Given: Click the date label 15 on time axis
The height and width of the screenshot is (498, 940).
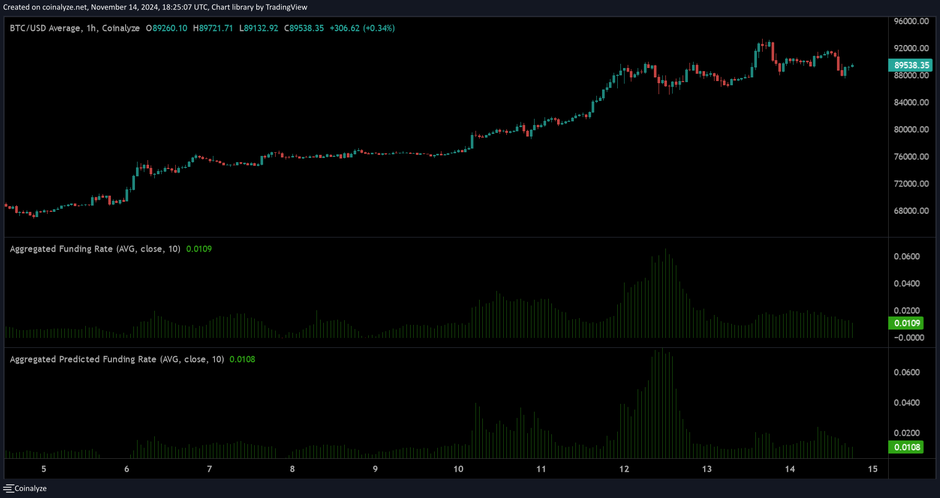Looking at the screenshot, I should point(873,469).
